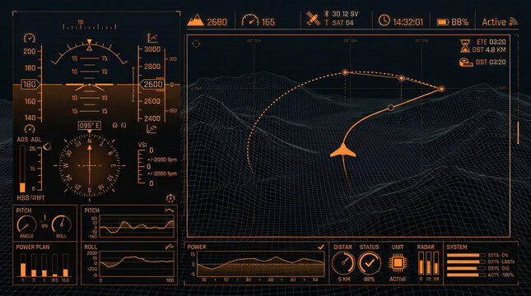
Task: Click the first RADAR level bar
Action: click(x=421, y=263)
